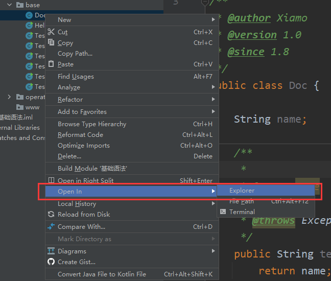The height and width of the screenshot is (281, 331).
Task: Click 'String name;' field declaration
Action: (x=270, y=120)
